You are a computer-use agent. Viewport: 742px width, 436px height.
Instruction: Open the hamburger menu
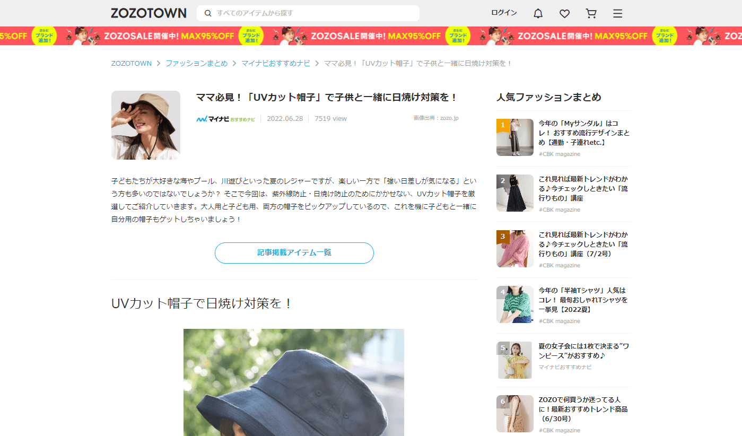point(617,14)
